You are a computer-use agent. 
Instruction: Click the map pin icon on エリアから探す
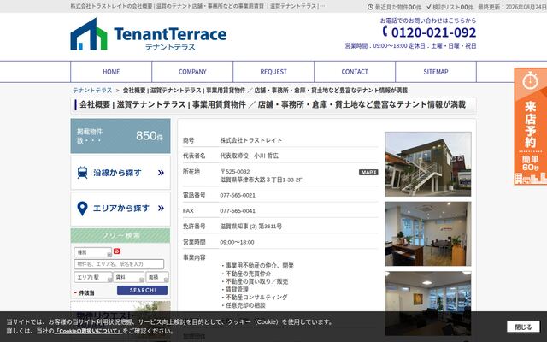click(x=82, y=209)
